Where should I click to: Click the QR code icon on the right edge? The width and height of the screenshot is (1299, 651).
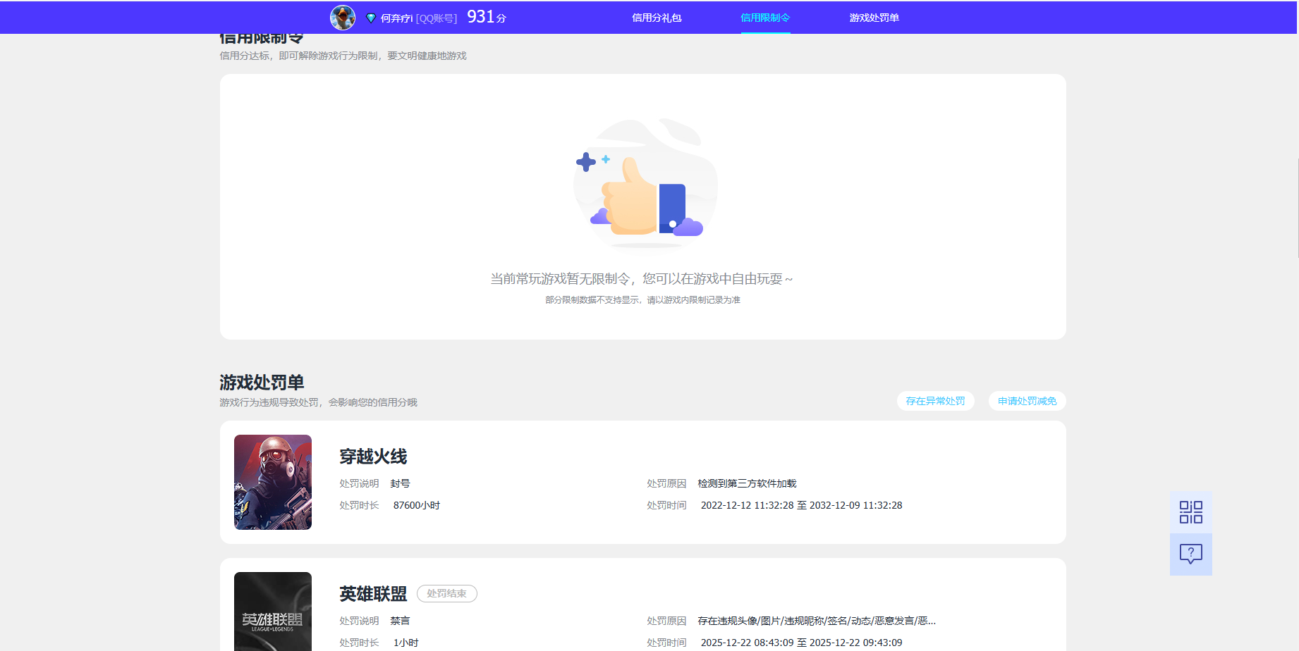1190,512
